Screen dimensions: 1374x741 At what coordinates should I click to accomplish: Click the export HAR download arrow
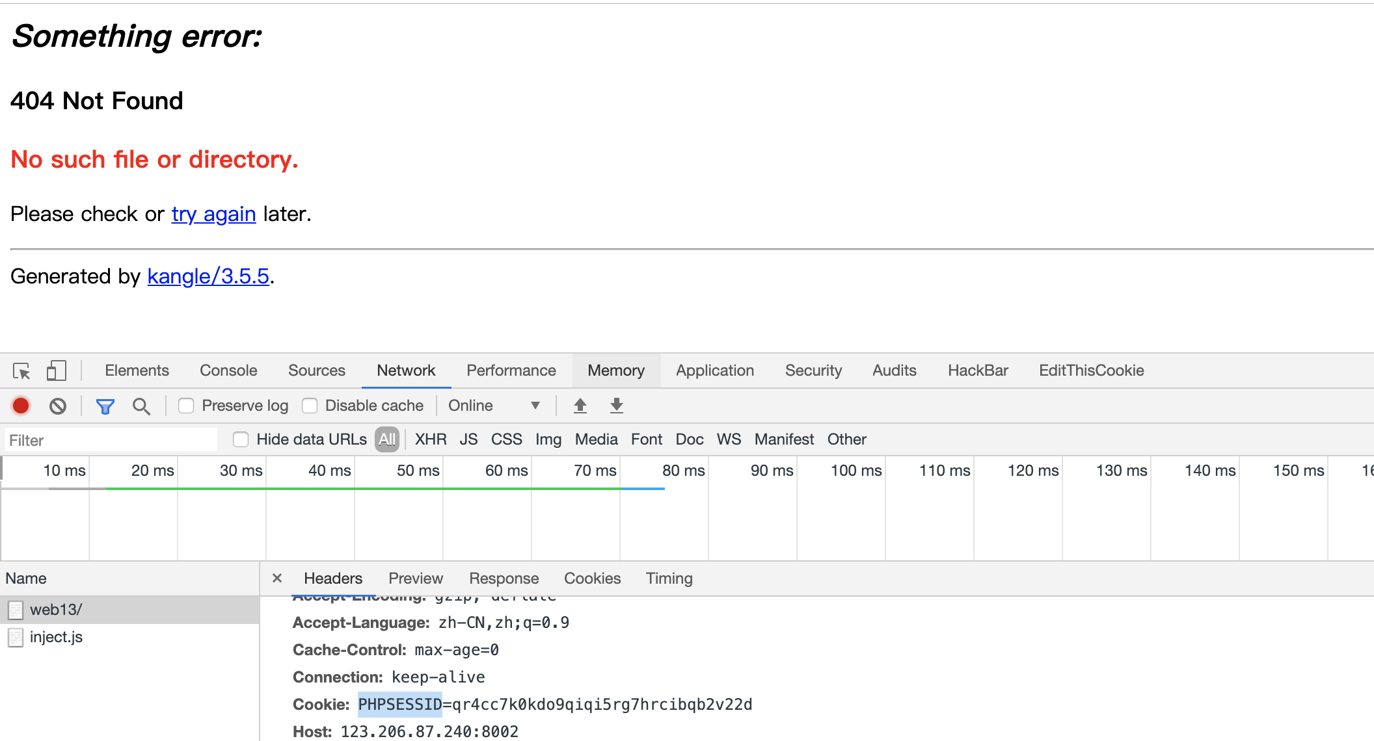[x=617, y=406]
